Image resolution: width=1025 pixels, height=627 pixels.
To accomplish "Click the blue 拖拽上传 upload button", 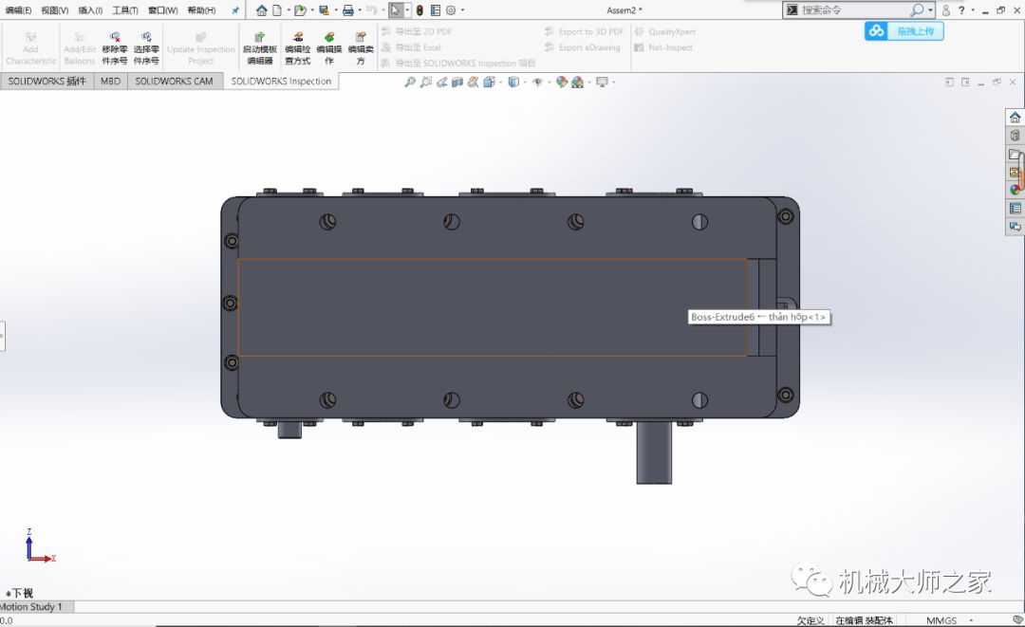I will point(904,31).
